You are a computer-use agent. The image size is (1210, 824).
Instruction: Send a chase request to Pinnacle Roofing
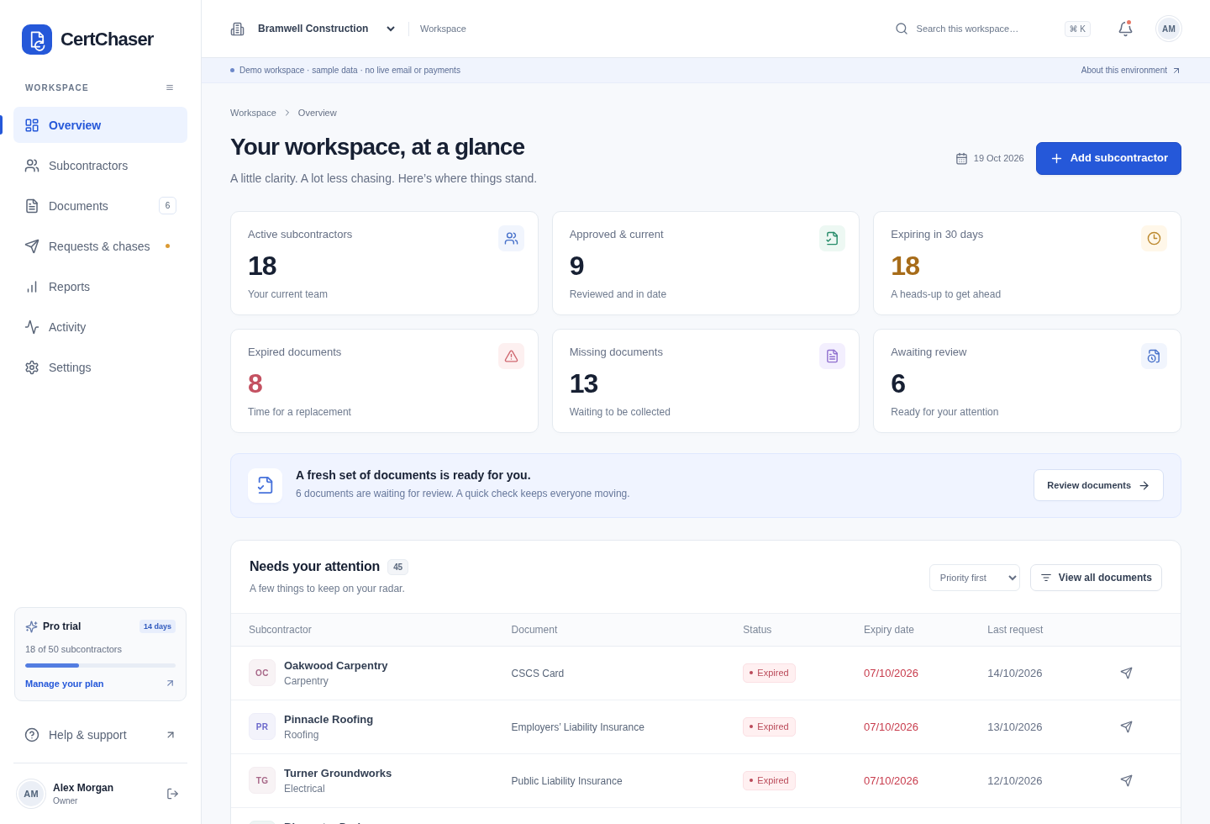1126,727
